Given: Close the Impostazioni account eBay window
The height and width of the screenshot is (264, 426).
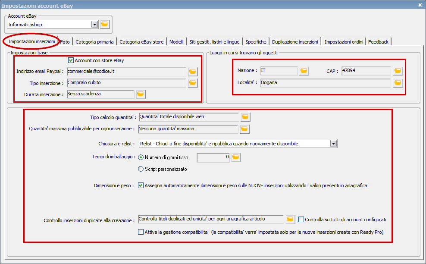Looking at the screenshot, I should [420, 5].
